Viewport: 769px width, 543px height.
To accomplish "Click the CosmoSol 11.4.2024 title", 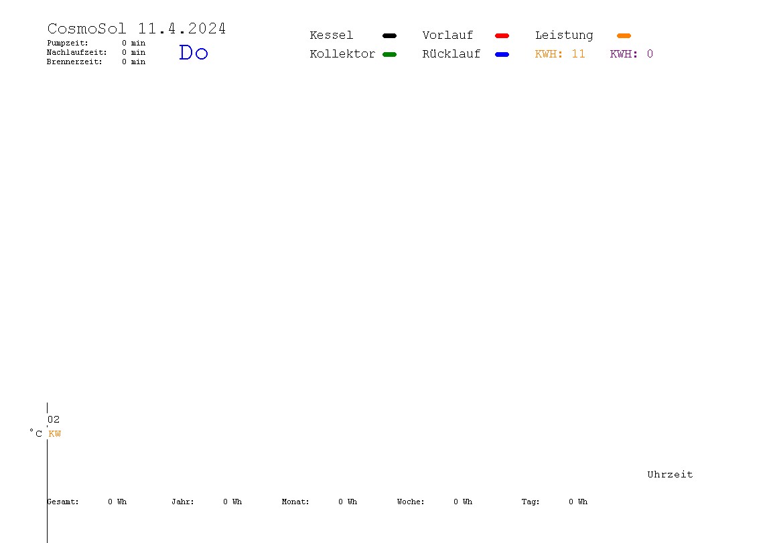I will (137, 29).
